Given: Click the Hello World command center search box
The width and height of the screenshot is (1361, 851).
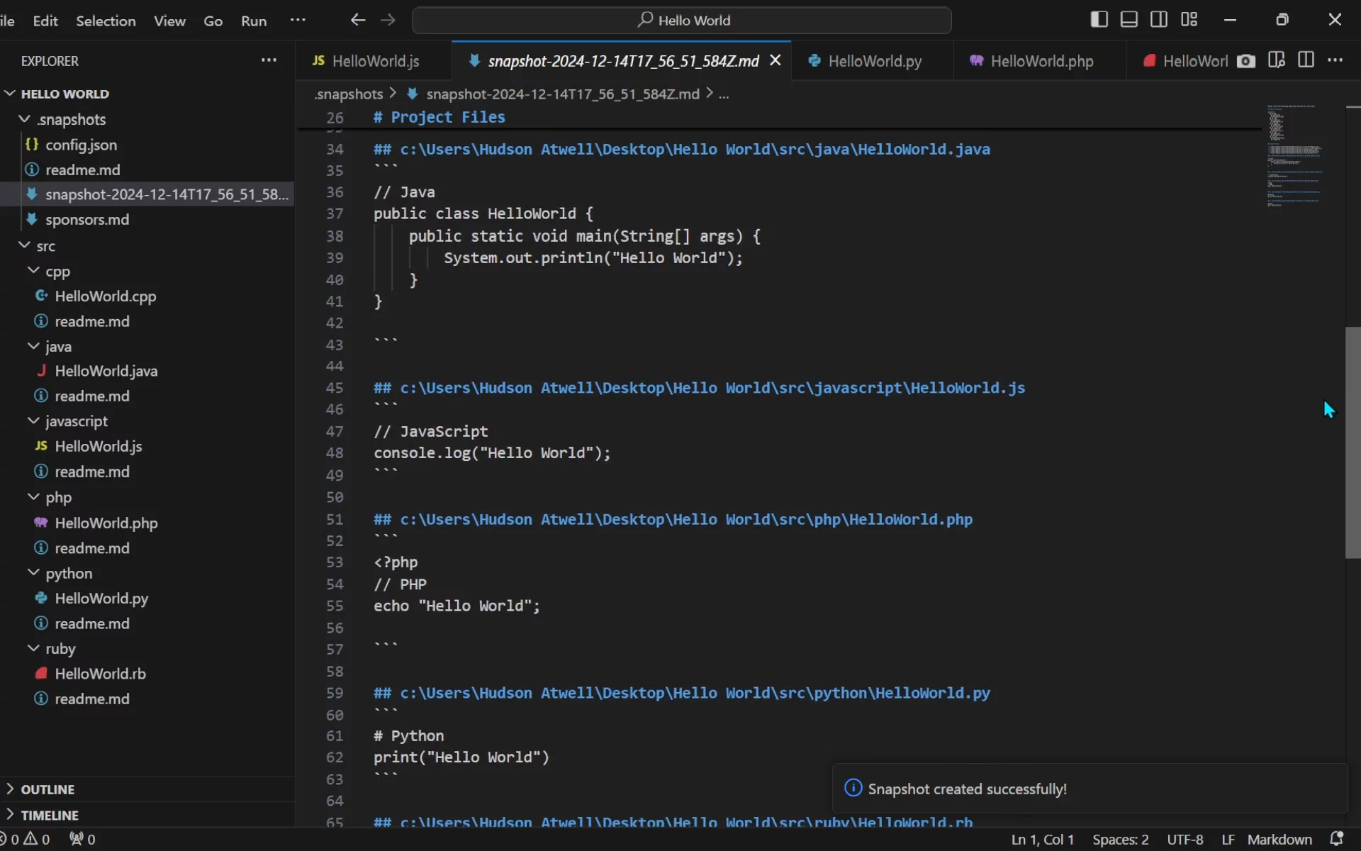Looking at the screenshot, I should click(x=681, y=20).
